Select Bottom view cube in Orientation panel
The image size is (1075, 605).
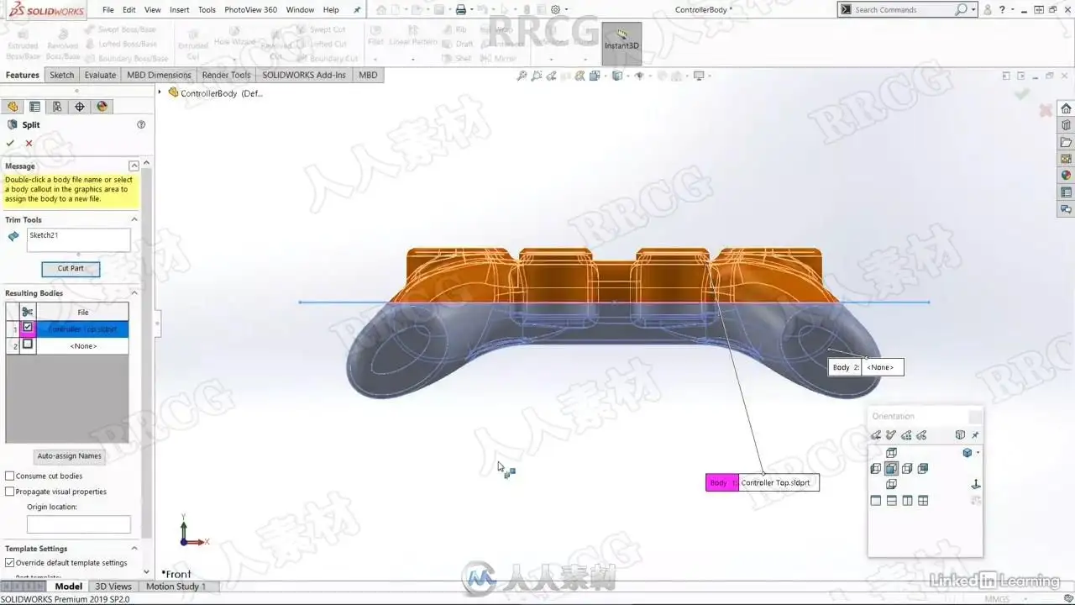892,485
